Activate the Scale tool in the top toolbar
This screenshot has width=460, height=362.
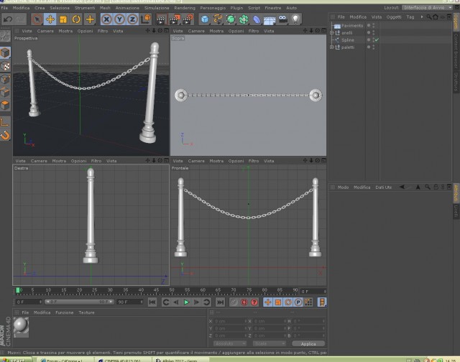[63, 19]
